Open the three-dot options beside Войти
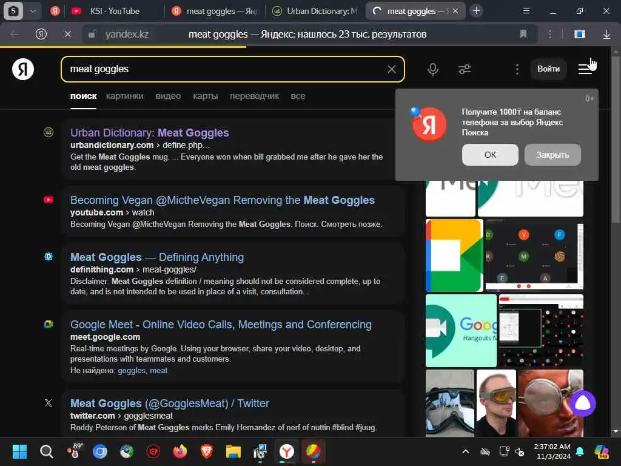This screenshot has width=621, height=466. (x=517, y=69)
